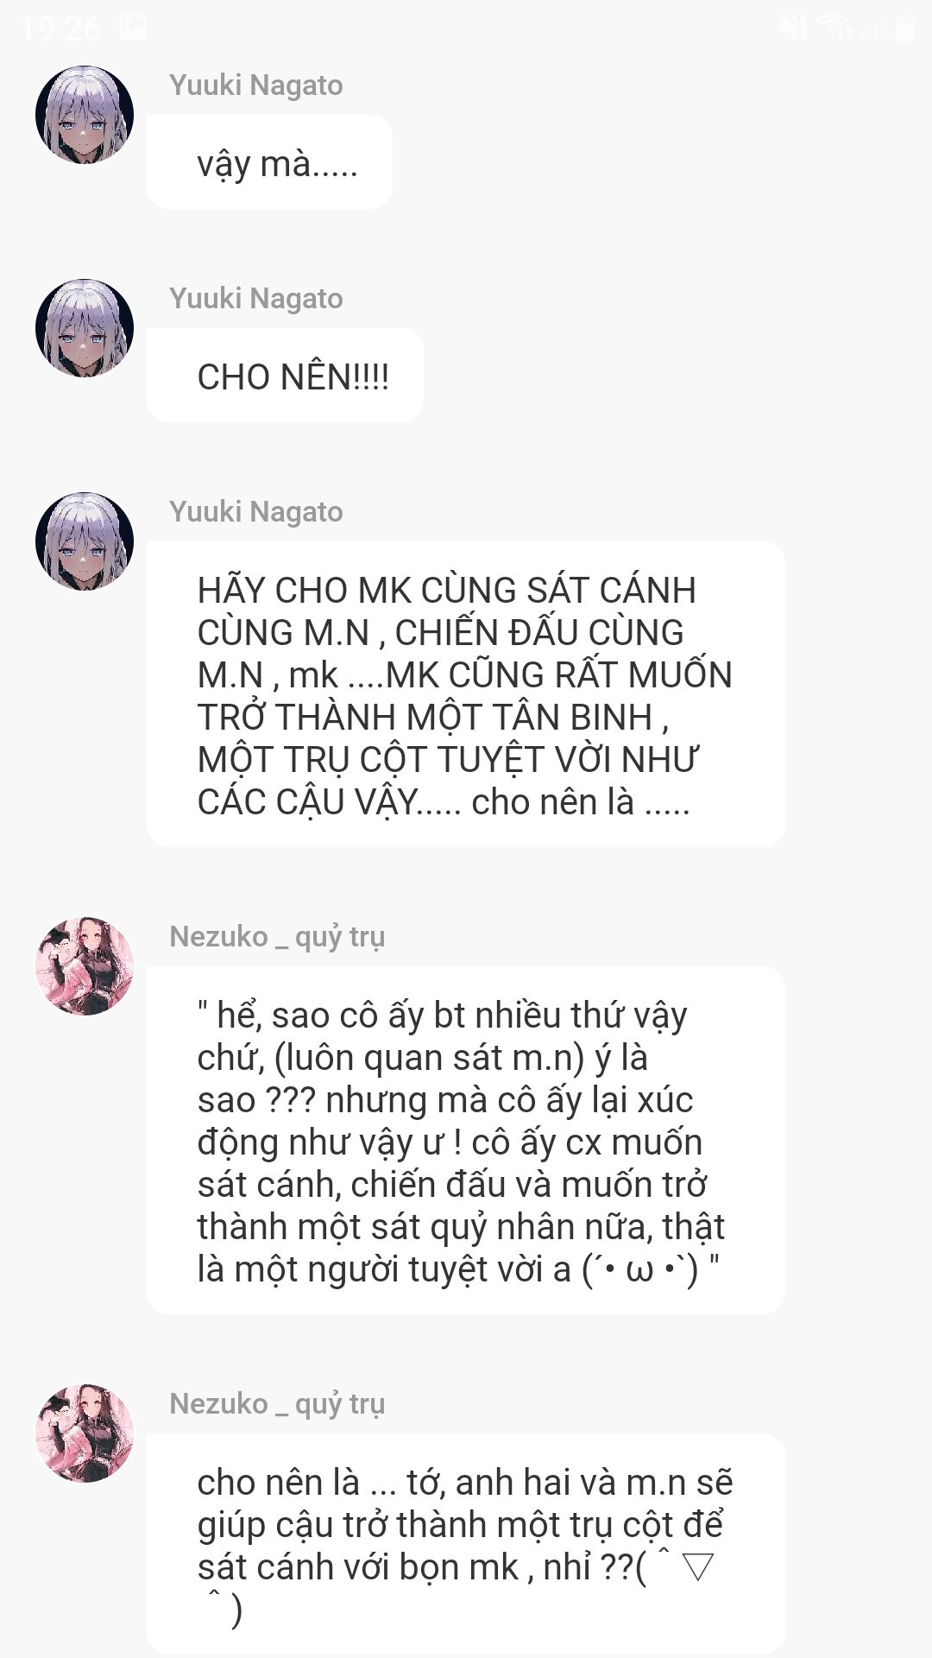
Task: Select the 'vậy mà.....' message bubble
Action: 269,161
